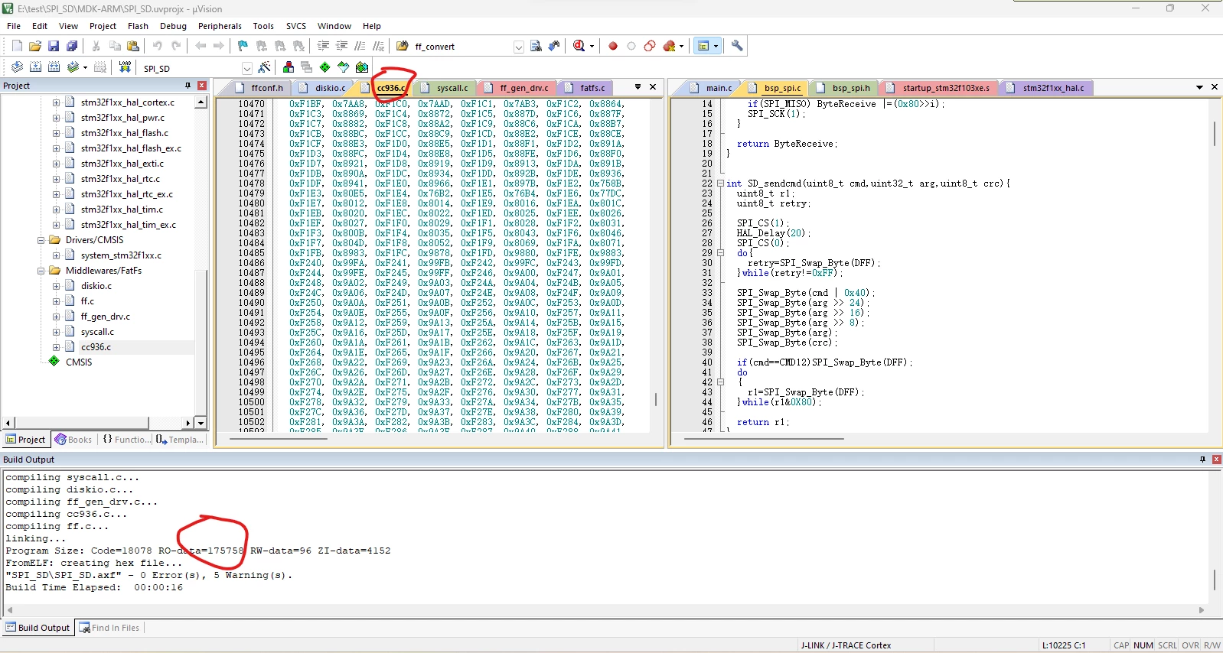Open right editor tab list dropdown
This screenshot has width=1223, height=653.
click(1199, 87)
